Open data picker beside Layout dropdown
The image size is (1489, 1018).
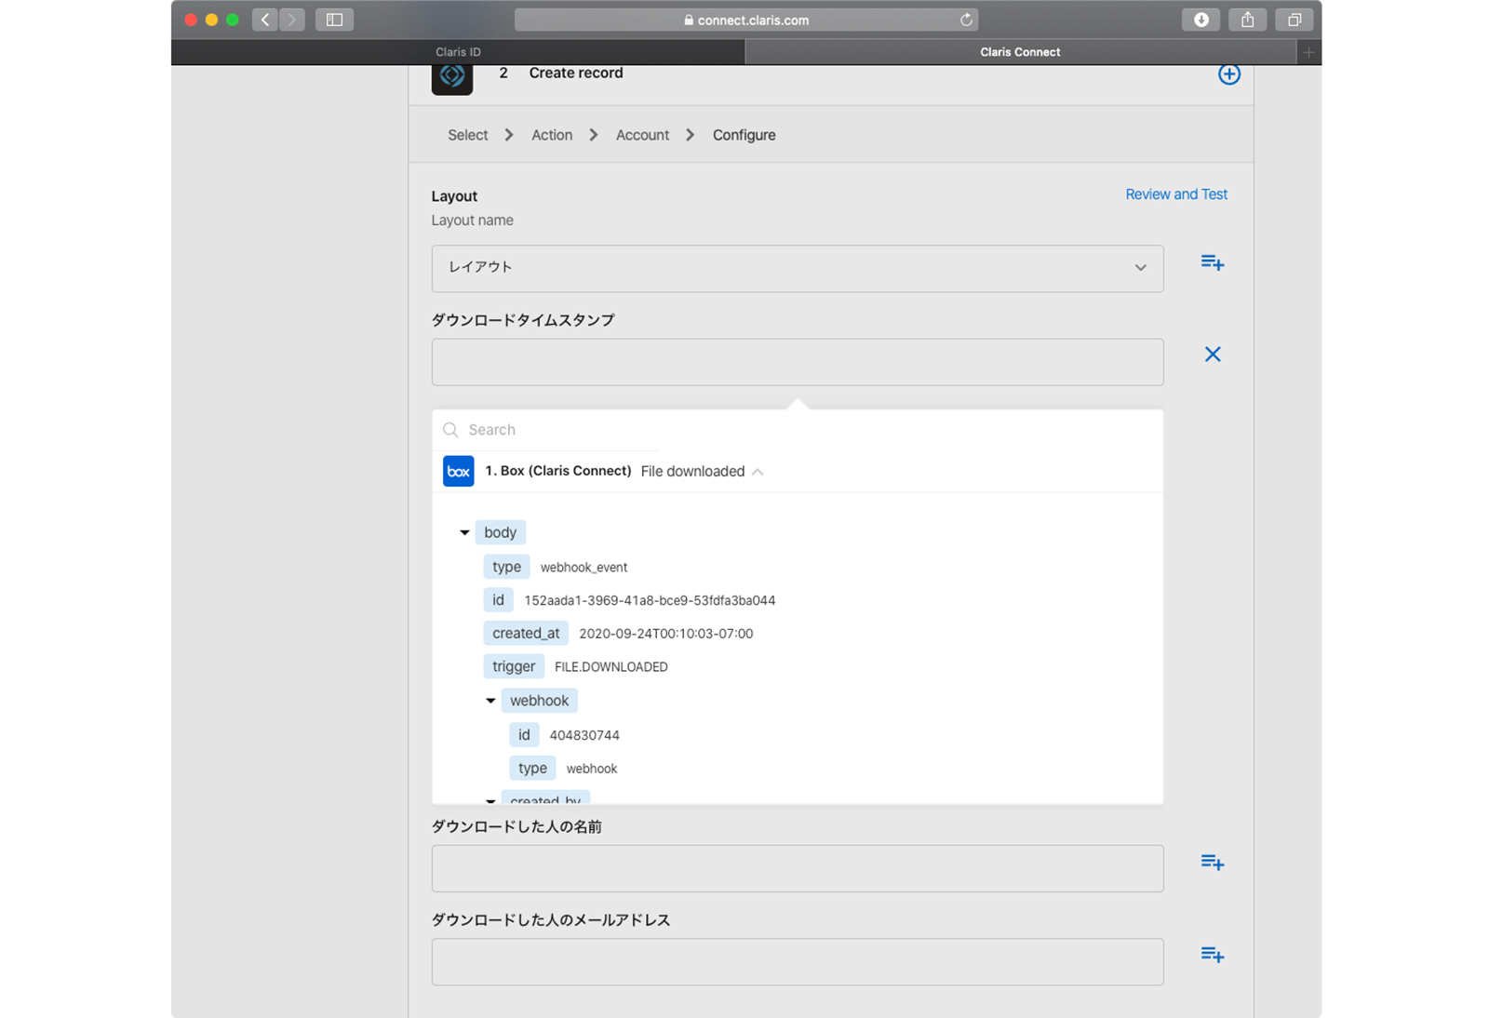click(x=1212, y=263)
